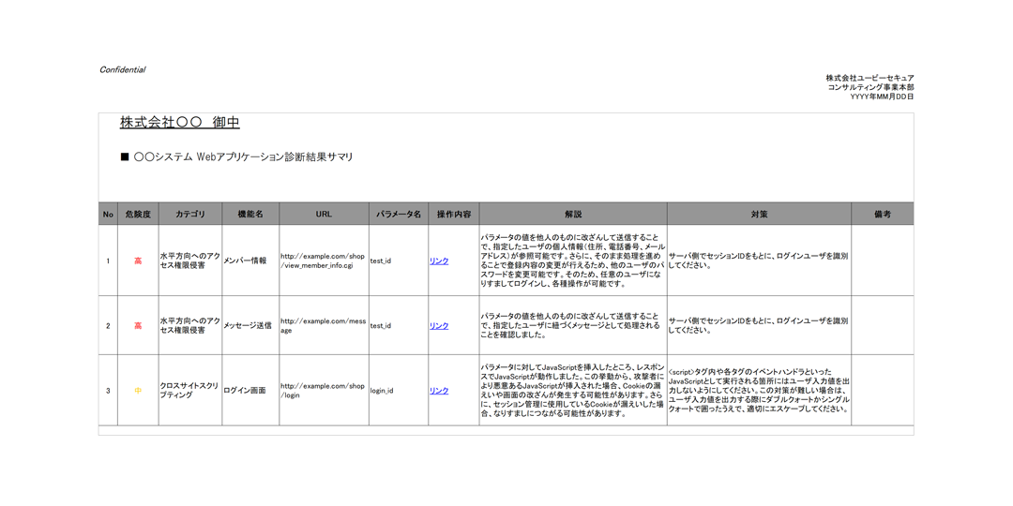The width and height of the screenshot is (1013, 506).
Task: Open the リンク link in row 1
Action: pyautogui.click(x=439, y=260)
